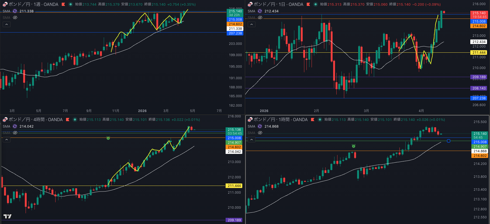Click the blue circle marker on 1時間 chart
490x224 pixels.
point(448,141)
